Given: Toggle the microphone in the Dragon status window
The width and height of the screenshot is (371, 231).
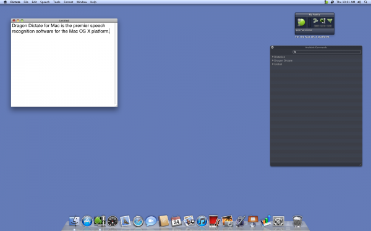Looking at the screenshot, I should (x=301, y=22).
